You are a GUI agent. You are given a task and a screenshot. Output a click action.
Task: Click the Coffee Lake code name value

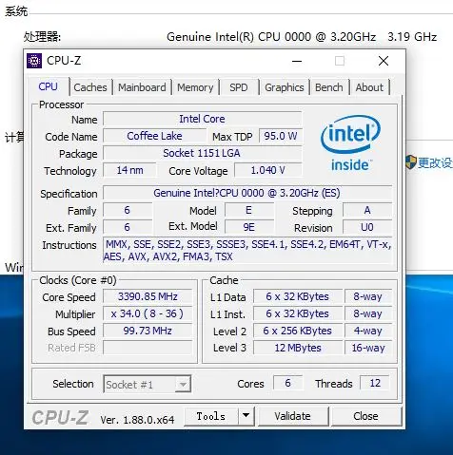coord(154,136)
